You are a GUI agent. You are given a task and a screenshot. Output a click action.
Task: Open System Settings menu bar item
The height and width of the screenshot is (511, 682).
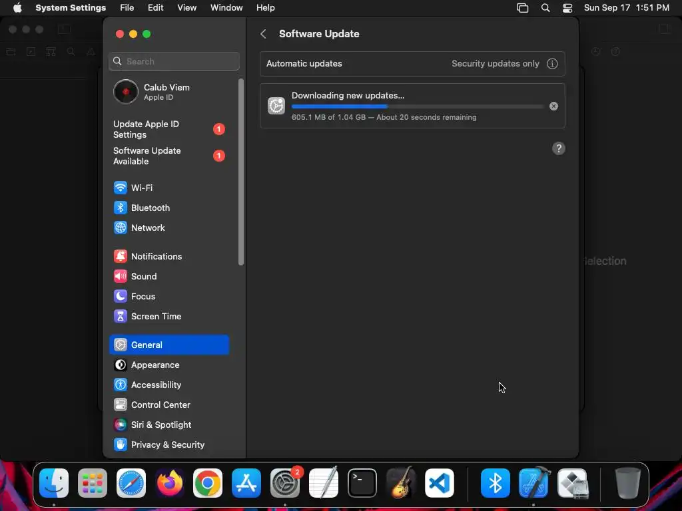(71, 8)
